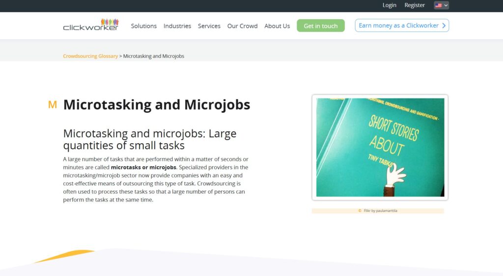Viewport: 503px width, 276px height.
Task: Open the language selector with US flag
Action: [442, 5]
